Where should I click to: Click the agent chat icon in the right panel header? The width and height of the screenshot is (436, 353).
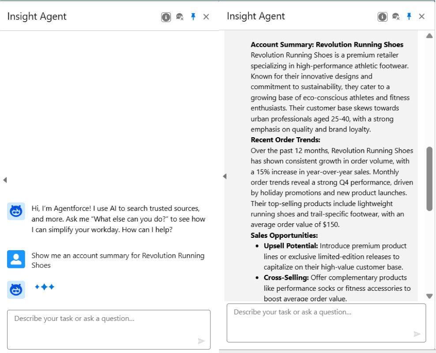(x=396, y=17)
